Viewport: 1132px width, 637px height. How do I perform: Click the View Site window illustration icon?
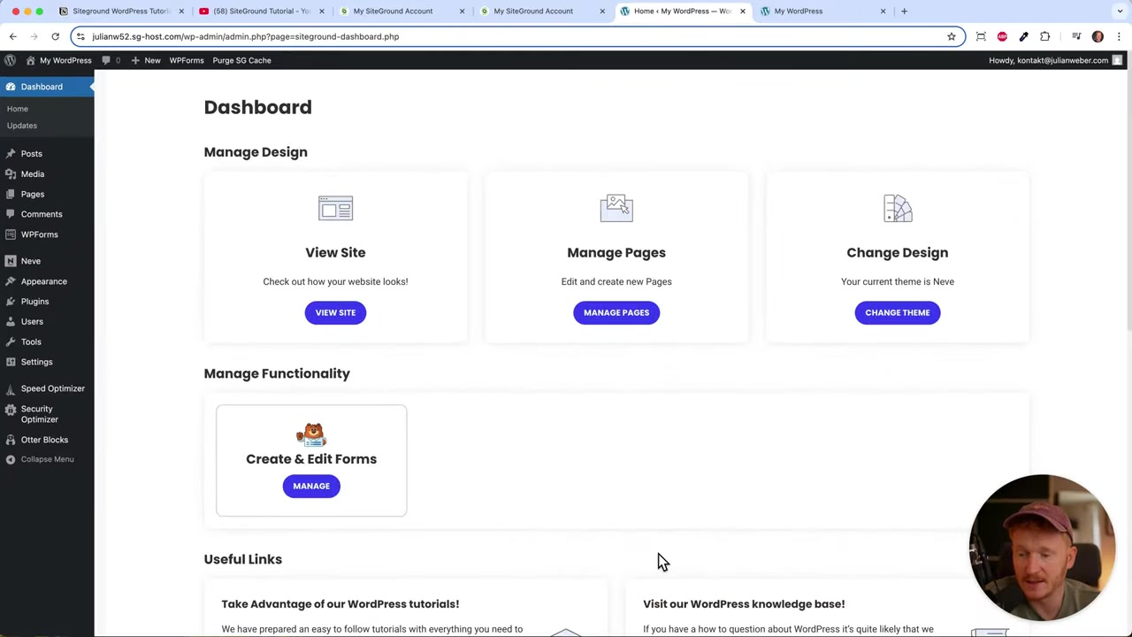coord(335,209)
